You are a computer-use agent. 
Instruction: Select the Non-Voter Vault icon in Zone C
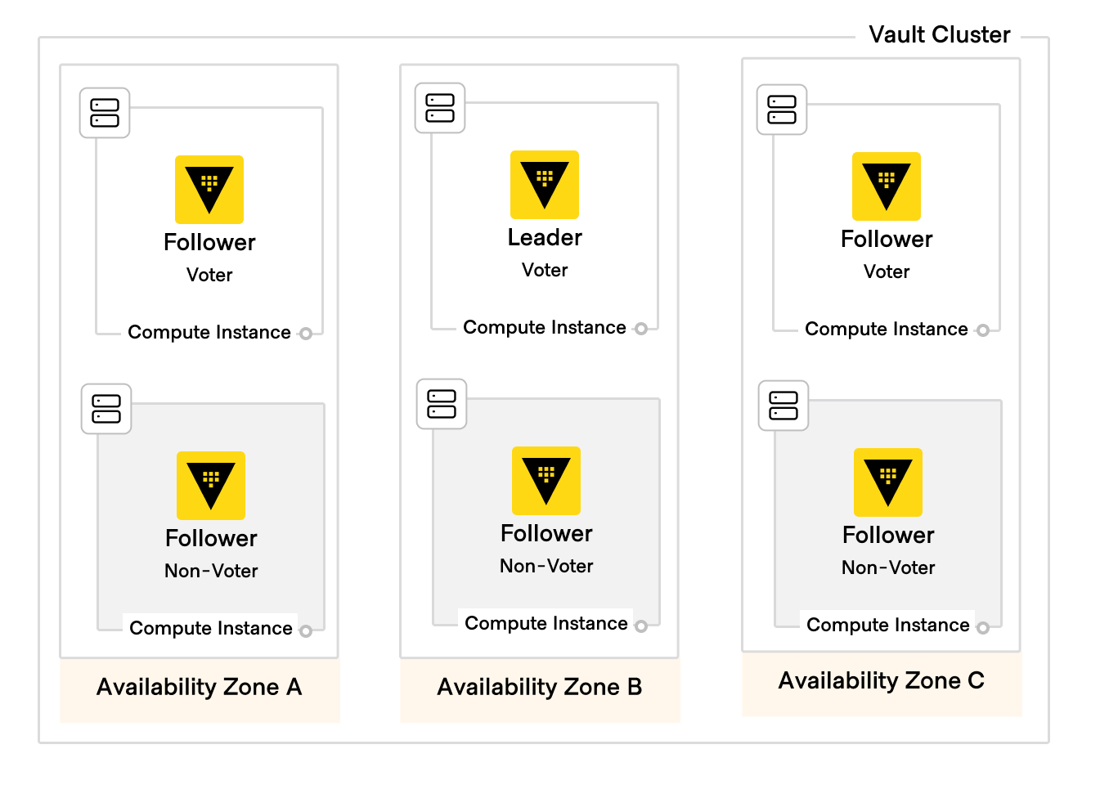(888, 482)
